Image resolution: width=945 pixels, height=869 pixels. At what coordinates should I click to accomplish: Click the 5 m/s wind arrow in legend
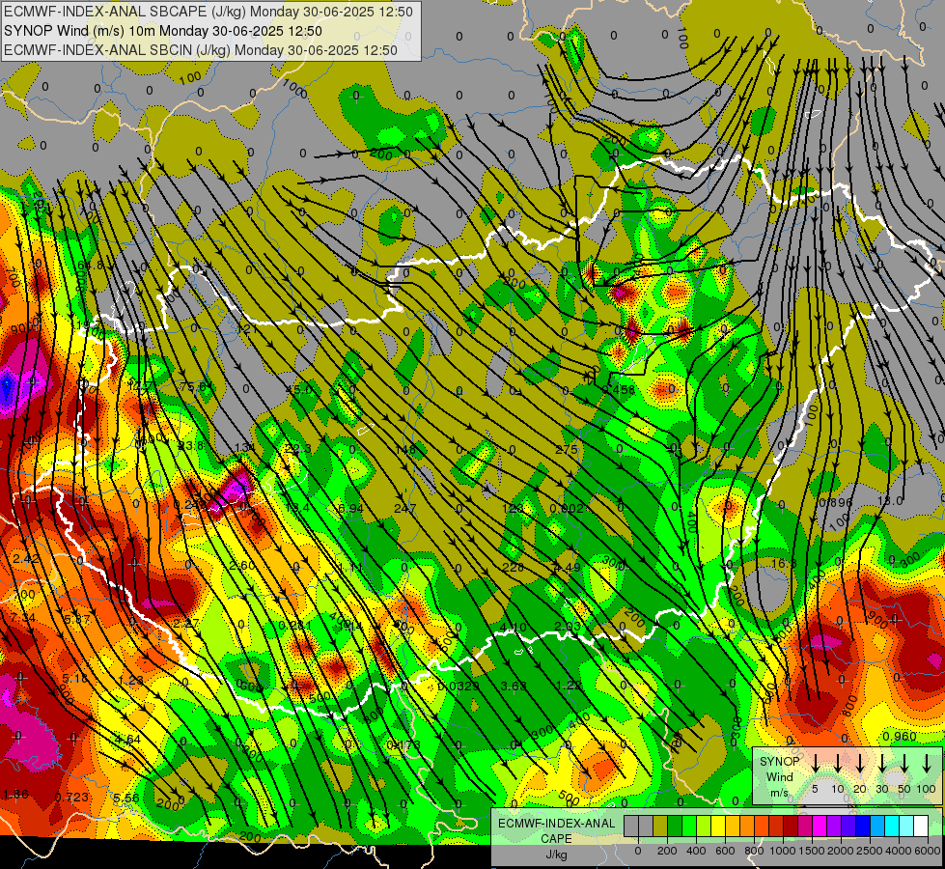[x=815, y=763]
